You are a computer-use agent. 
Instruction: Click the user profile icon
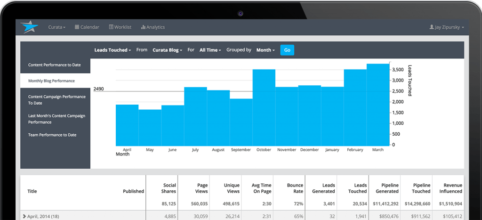tap(431, 27)
